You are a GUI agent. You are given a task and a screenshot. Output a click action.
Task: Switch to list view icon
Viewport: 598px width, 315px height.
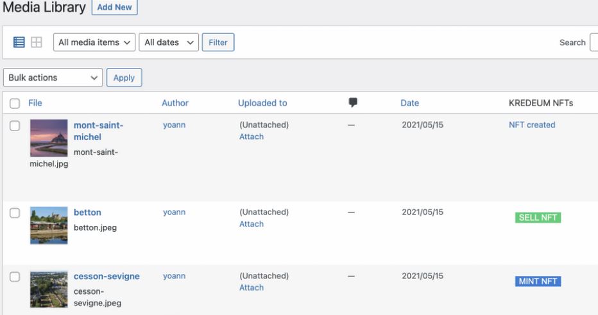(19, 42)
